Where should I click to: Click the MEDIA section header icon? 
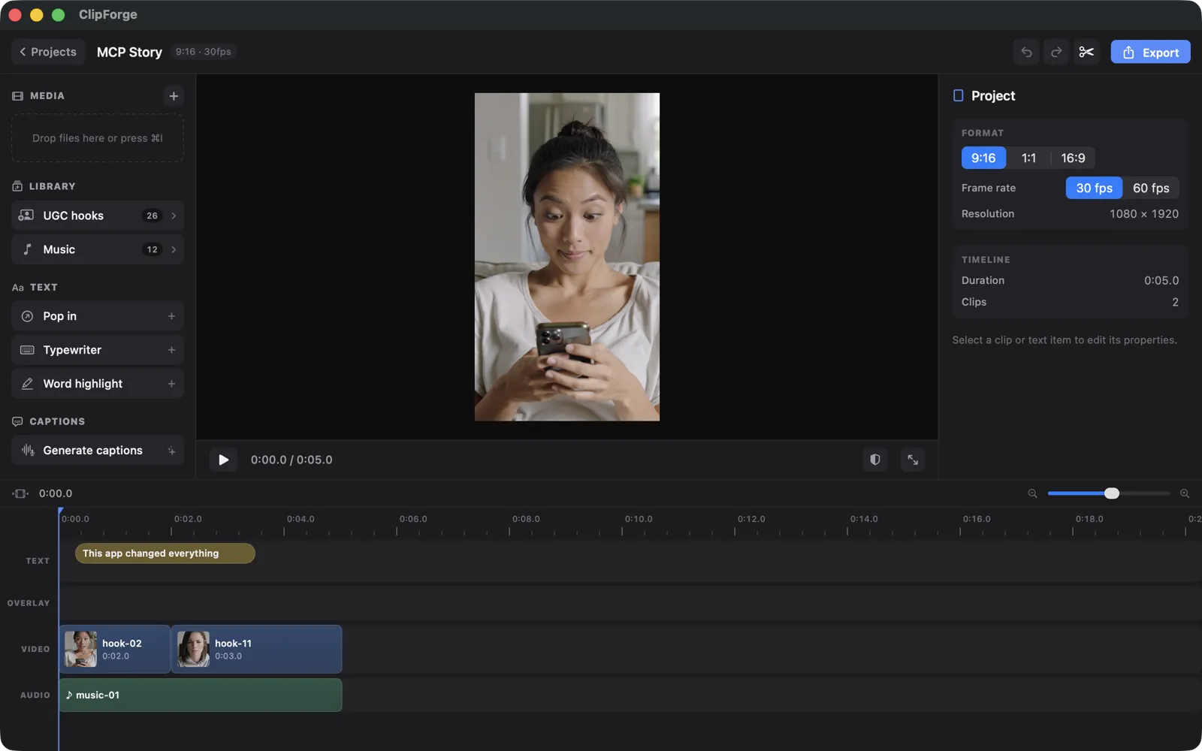pos(18,96)
